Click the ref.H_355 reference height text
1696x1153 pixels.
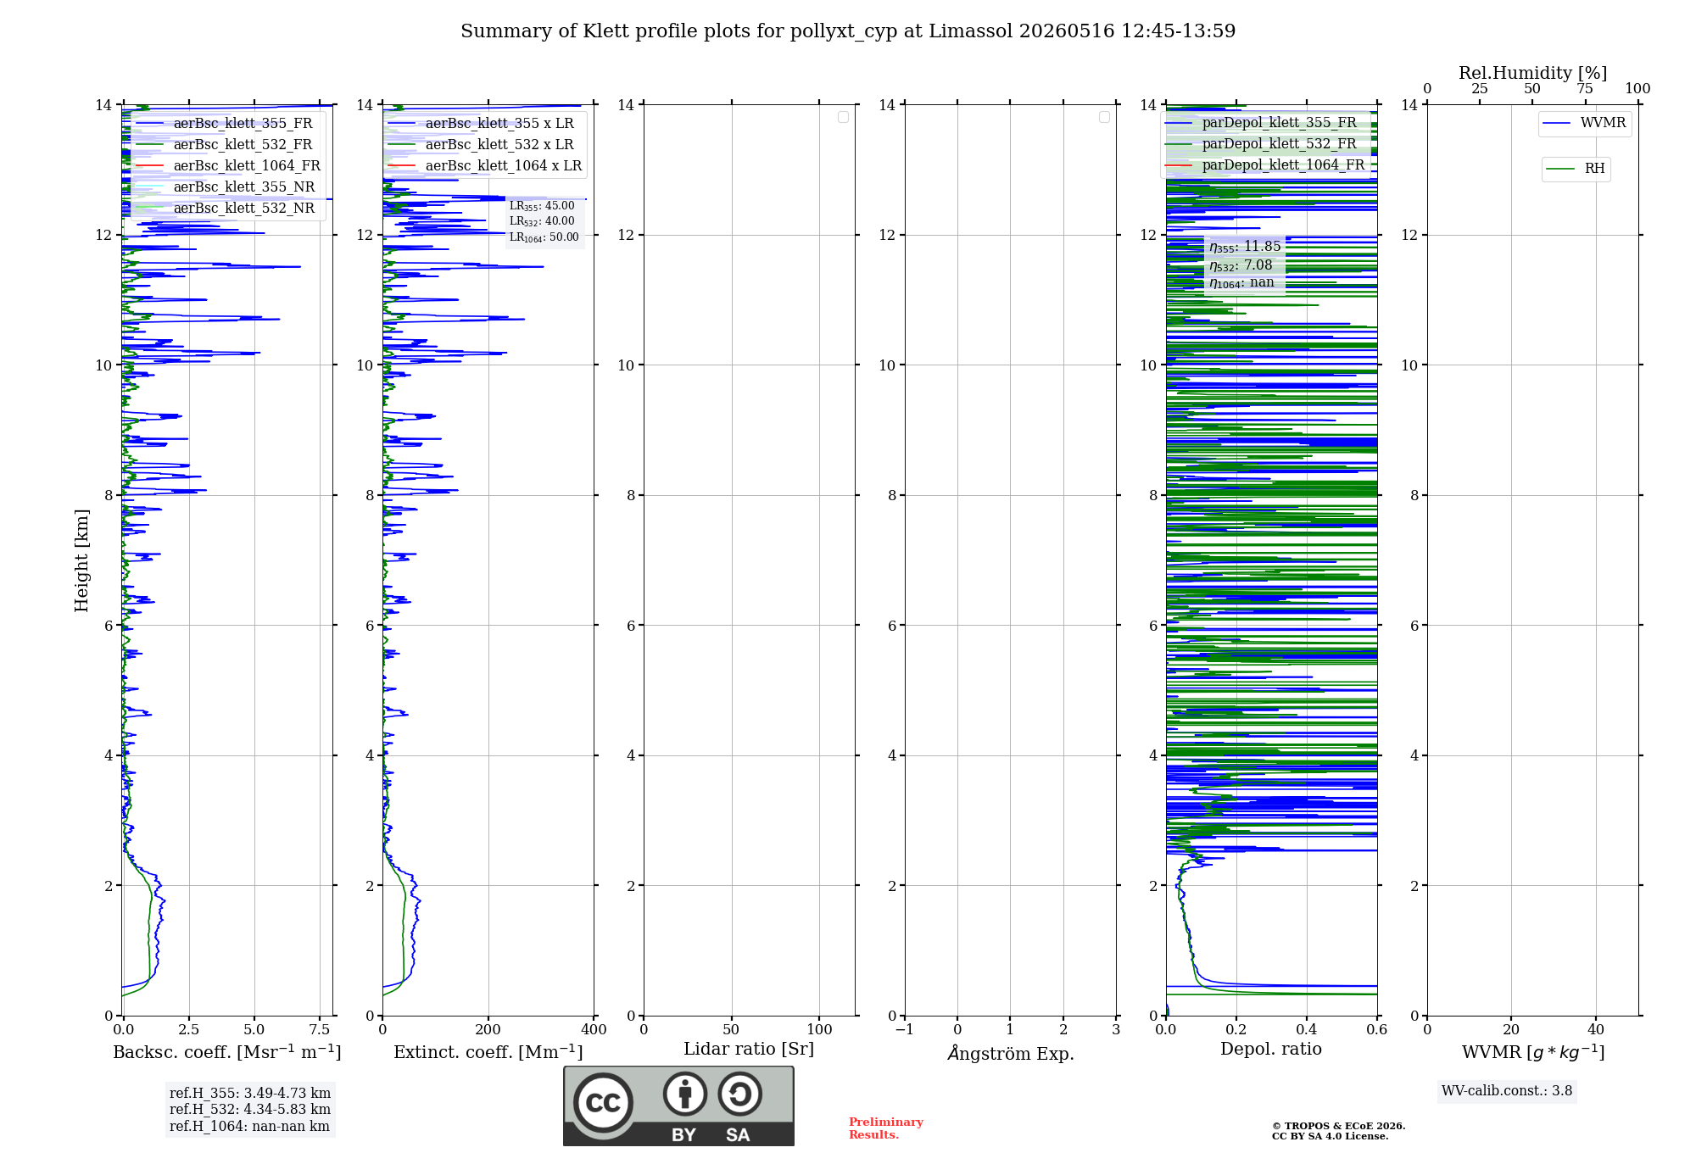click(250, 1094)
